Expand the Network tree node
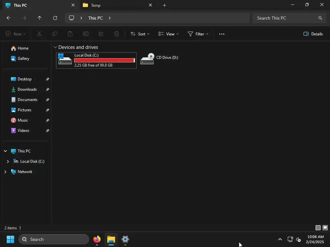This screenshot has width=330, height=247. (5, 172)
